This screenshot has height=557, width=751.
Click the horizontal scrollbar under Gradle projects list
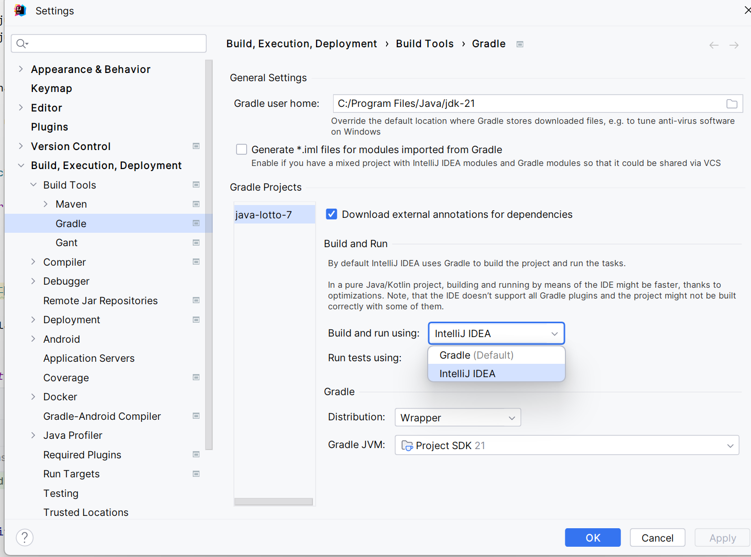pos(273,502)
